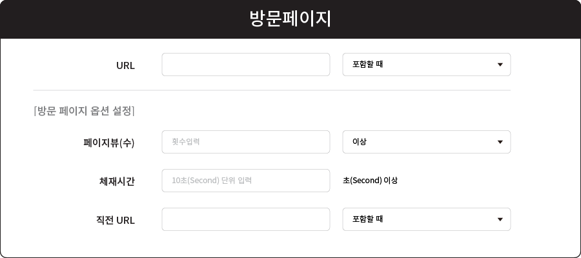Open the 포함할 때 dropdown next to URL

427,64
